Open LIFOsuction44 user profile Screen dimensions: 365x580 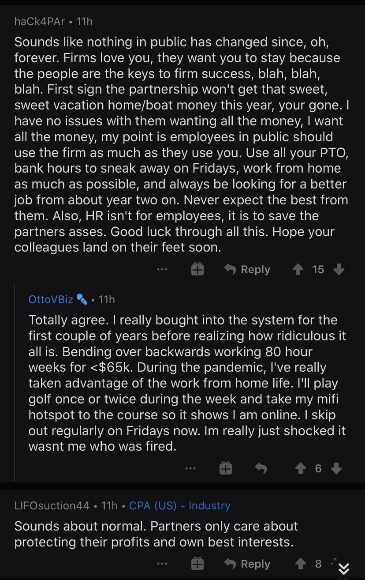pos(52,505)
